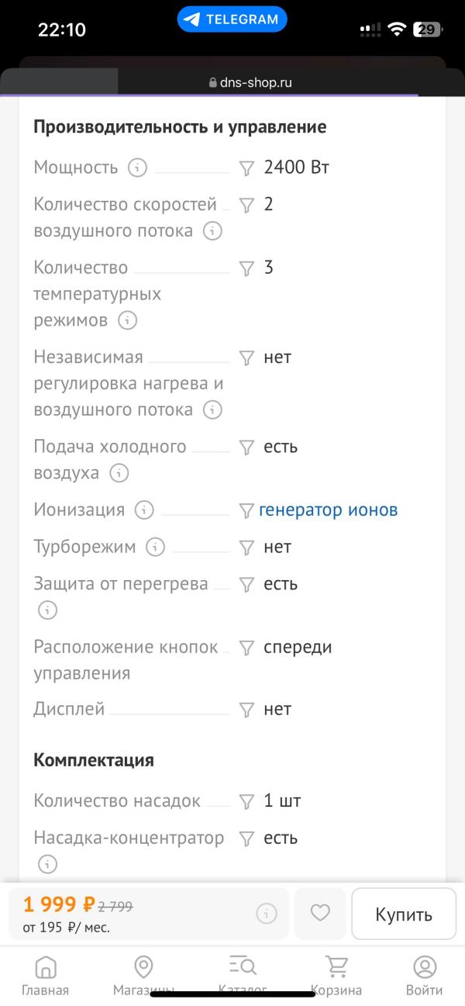The width and height of the screenshot is (465, 1006).
Task: Tap the info icon next to Мощность
Action: tap(137, 167)
